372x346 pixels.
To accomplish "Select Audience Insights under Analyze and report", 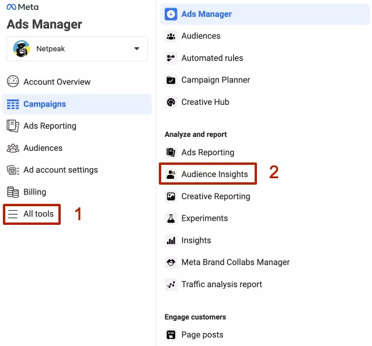I will tap(214, 174).
